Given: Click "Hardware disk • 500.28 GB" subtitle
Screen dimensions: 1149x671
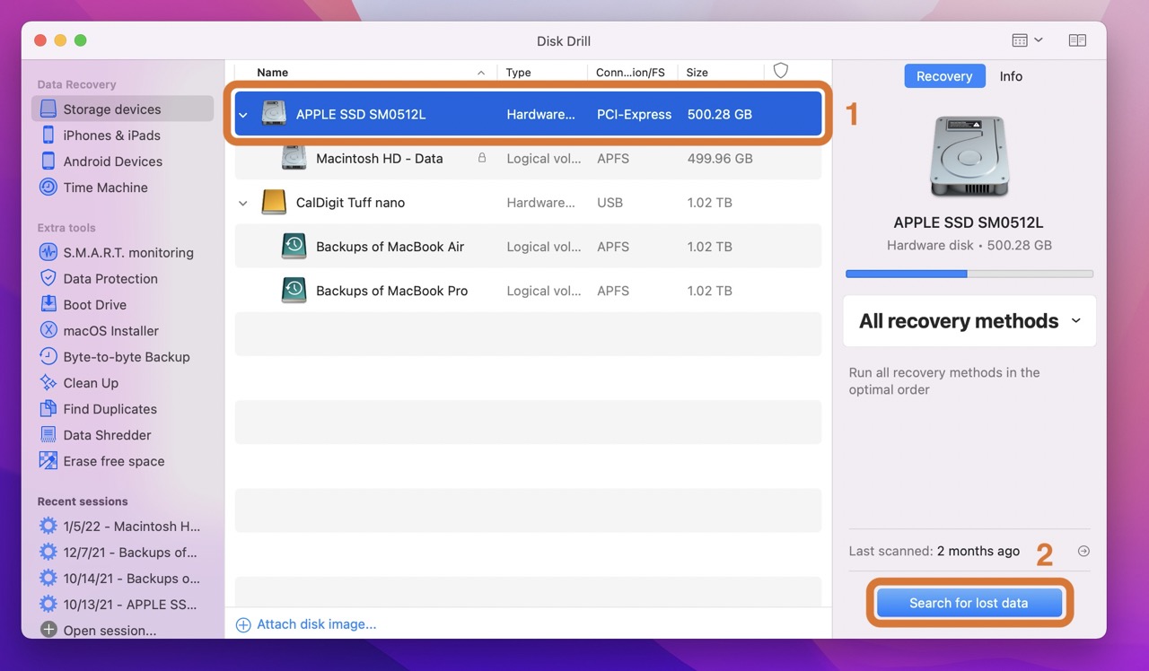Looking at the screenshot, I should tap(969, 245).
